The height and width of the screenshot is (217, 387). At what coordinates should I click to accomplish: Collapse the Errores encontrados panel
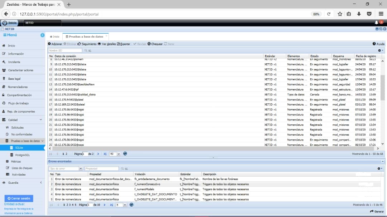click(x=213, y=158)
